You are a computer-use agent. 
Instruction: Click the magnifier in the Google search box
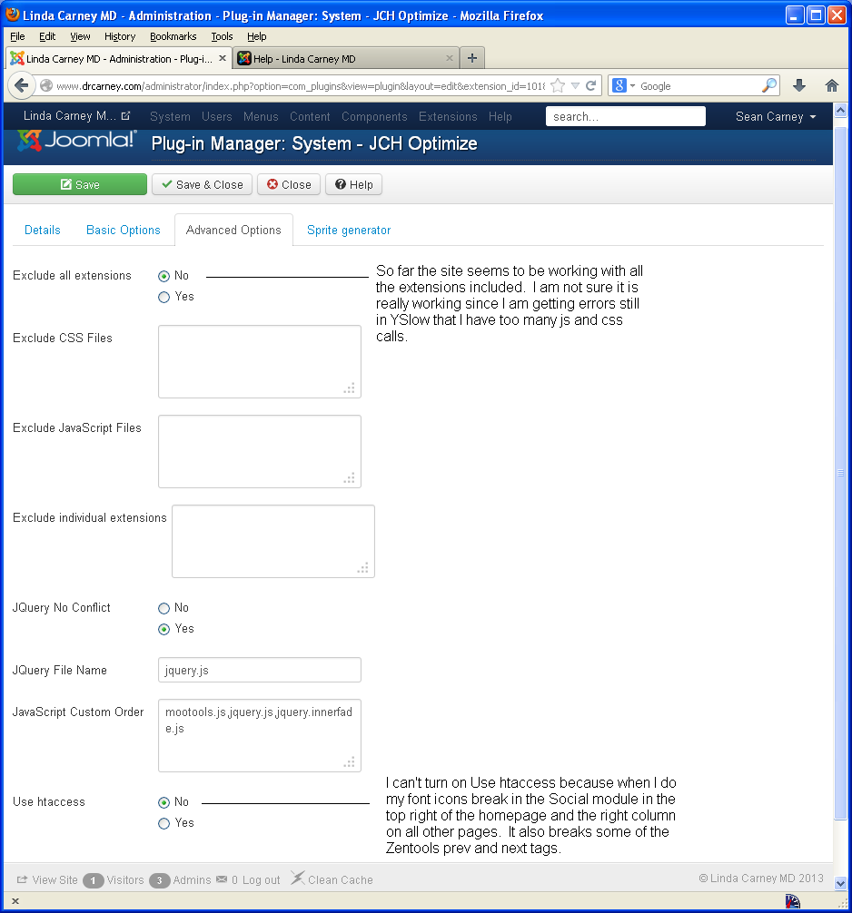tap(769, 85)
